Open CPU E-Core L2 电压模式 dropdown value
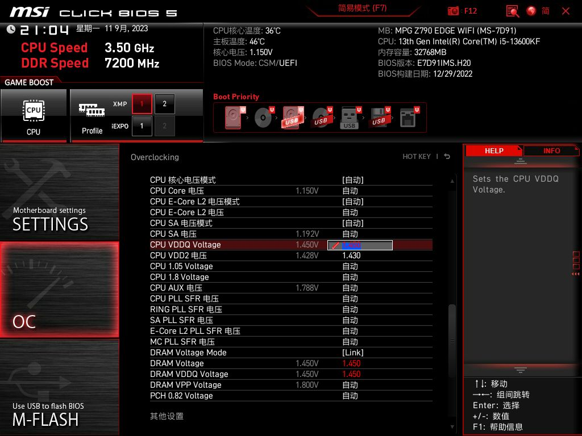 pyautogui.click(x=352, y=202)
